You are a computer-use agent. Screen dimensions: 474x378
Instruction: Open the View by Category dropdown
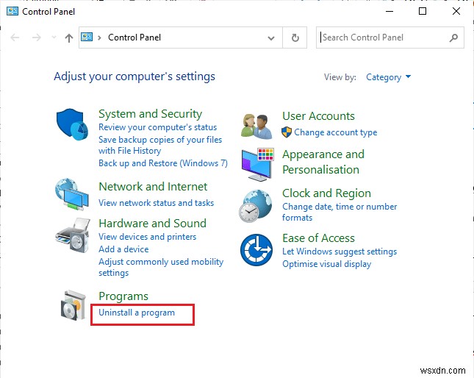click(x=389, y=77)
